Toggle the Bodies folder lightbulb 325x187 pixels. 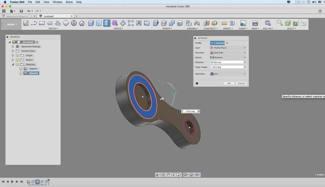[17, 60]
